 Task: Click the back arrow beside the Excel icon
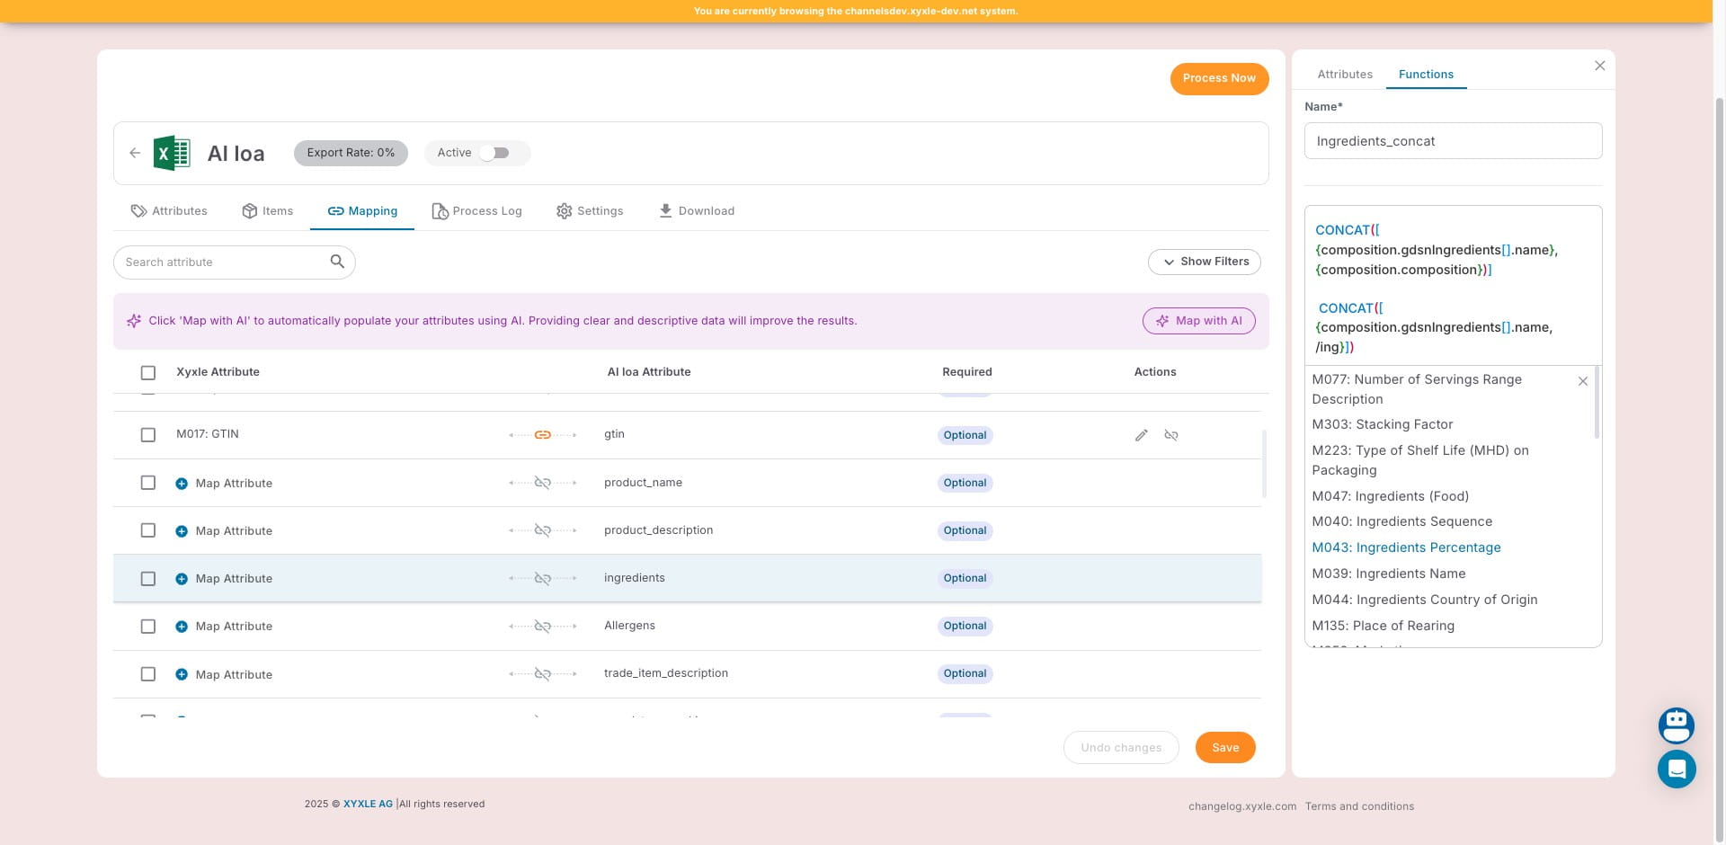(x=135, y=153)
